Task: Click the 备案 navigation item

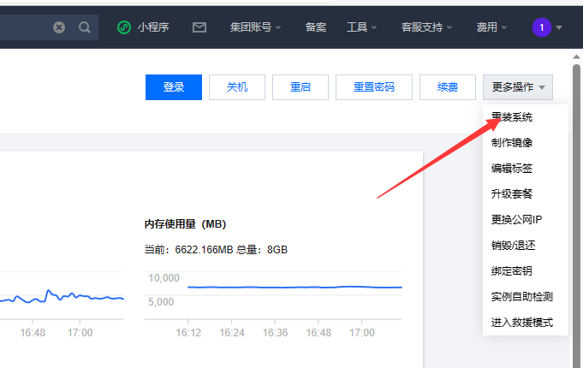Action: (315, 27)
